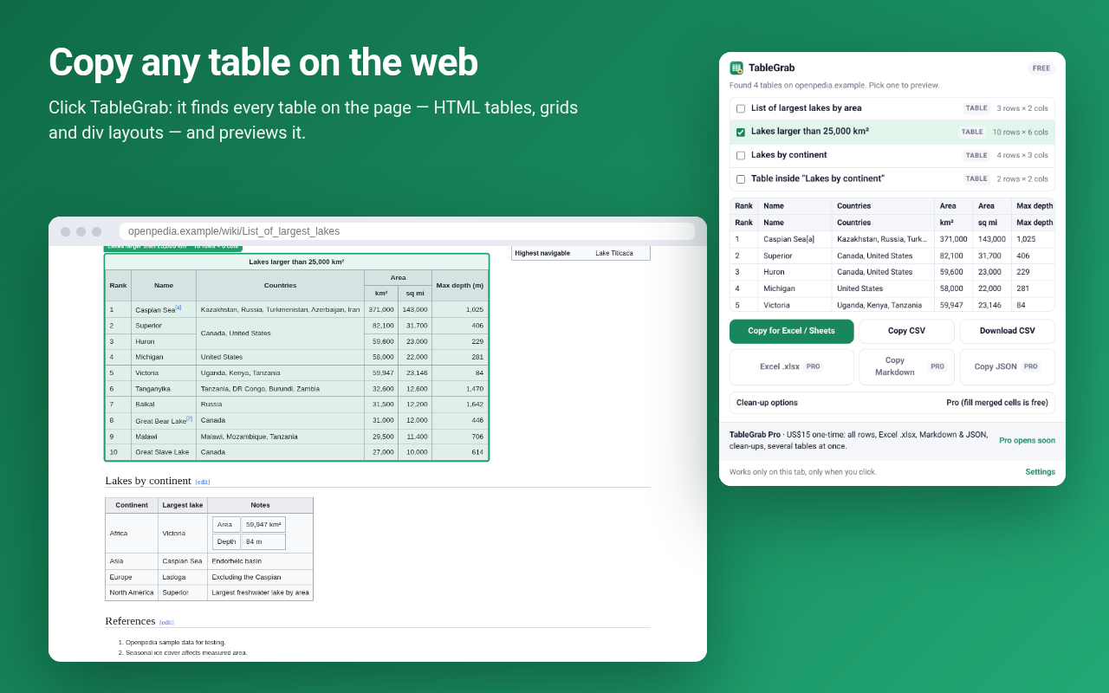Click the TableGrab logo icon
Viewport: 1109px width, 693px height.
(x=736, y=68)
